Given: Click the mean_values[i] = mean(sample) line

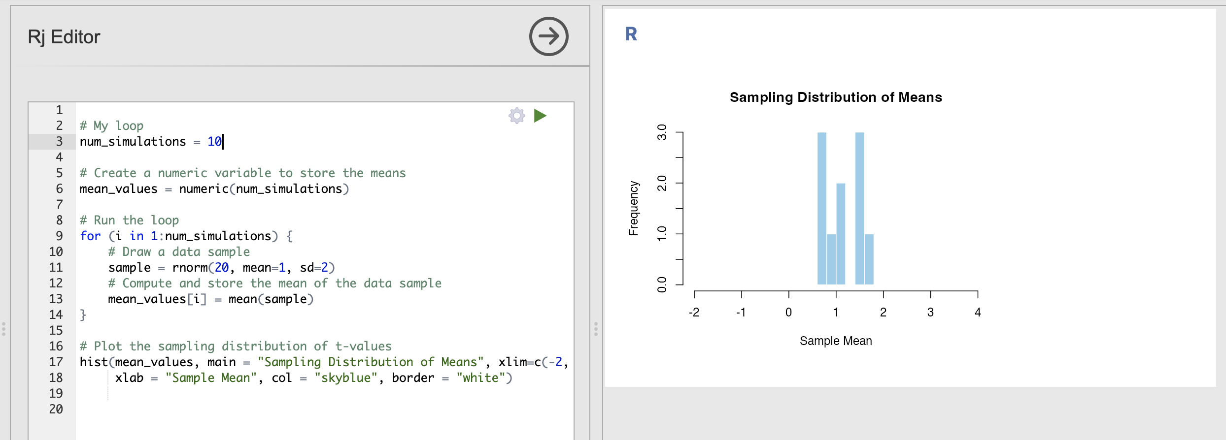Looking at the screenshot, I should [211, 299].
